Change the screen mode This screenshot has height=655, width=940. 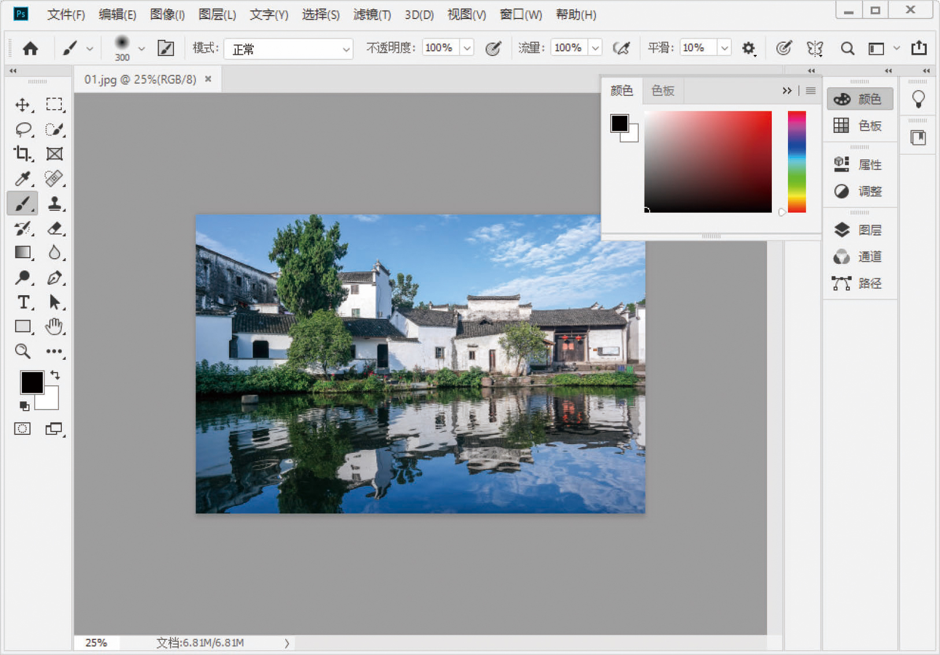[x=54, y=429]
